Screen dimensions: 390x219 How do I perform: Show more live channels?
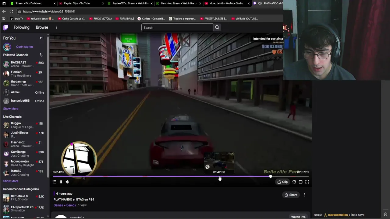tap(11, 181)
